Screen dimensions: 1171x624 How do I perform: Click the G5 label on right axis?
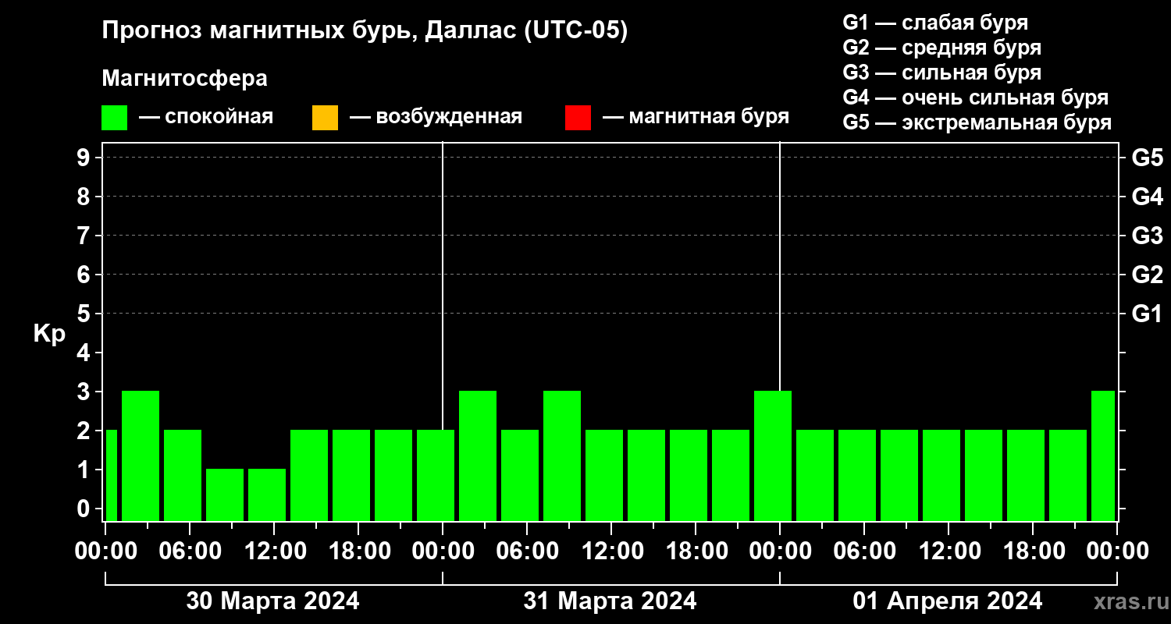pos(1147,158)
